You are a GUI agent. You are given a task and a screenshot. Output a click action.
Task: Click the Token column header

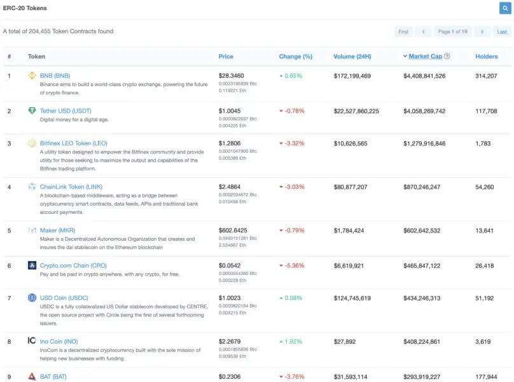36,57
